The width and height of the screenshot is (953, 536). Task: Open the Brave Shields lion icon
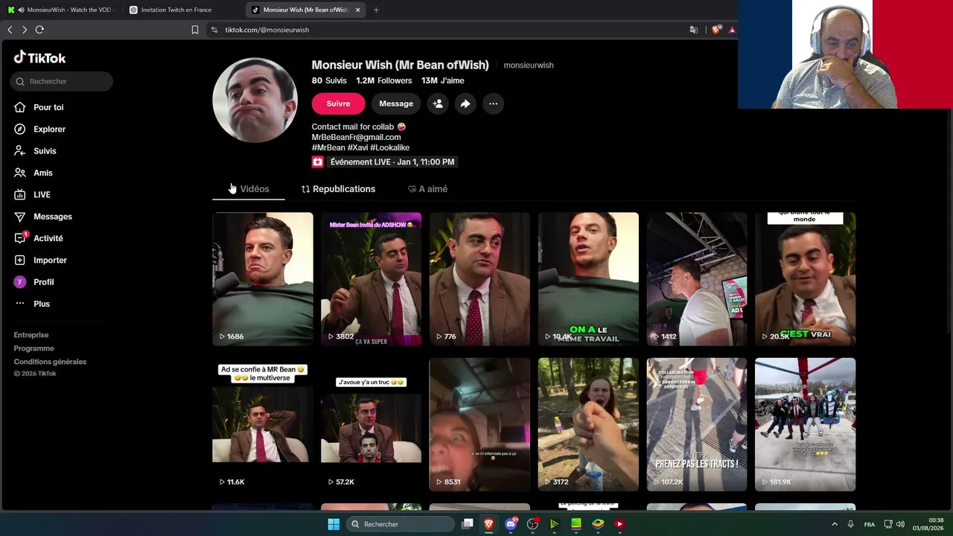(715, 30)
